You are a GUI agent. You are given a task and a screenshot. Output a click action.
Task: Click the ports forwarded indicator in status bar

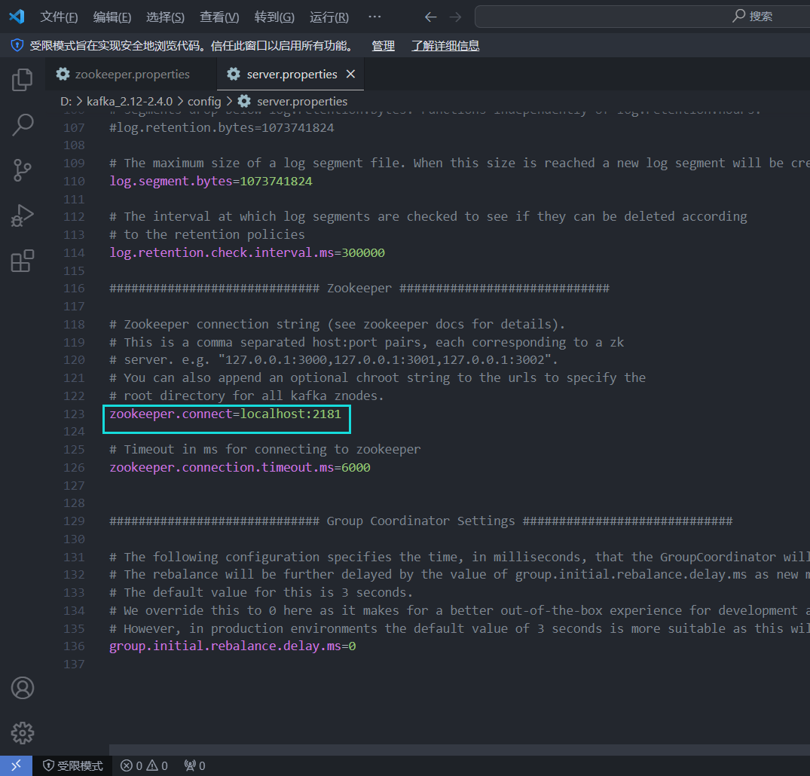(x=194, y=765)
